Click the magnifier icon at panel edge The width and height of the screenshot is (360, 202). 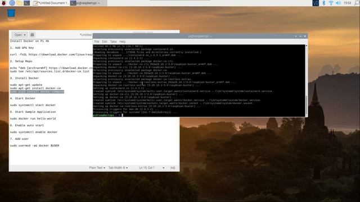357,3
